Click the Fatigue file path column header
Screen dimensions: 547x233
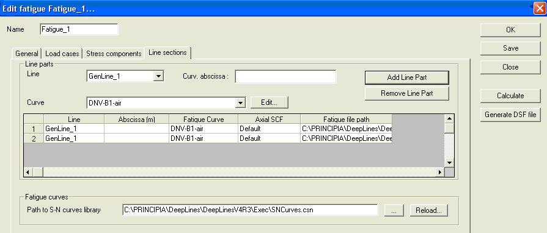[347, 119]
